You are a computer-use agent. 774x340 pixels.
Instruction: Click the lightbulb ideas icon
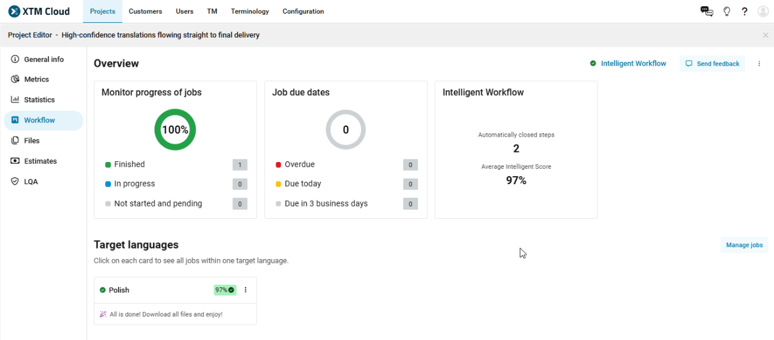pyautogui.click(x=727, y=11)
